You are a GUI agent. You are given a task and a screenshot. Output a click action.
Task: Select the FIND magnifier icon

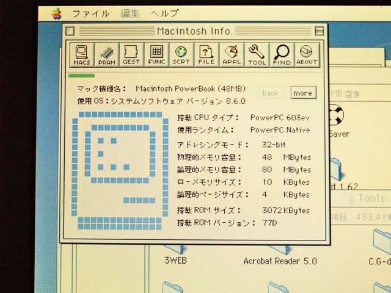tap(282, 55)
